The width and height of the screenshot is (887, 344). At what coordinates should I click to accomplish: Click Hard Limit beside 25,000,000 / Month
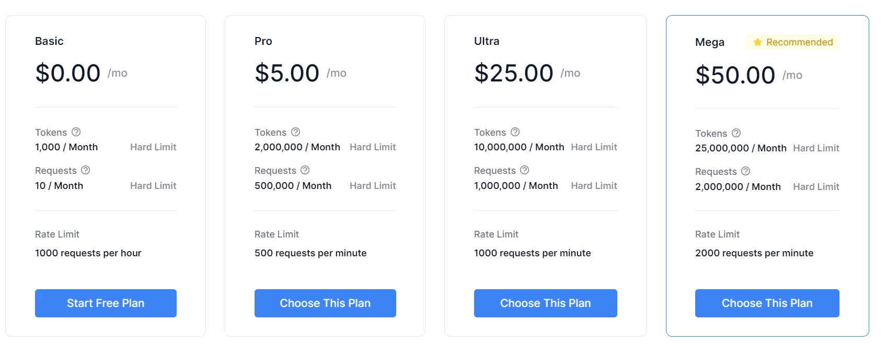tap(816, 148)
